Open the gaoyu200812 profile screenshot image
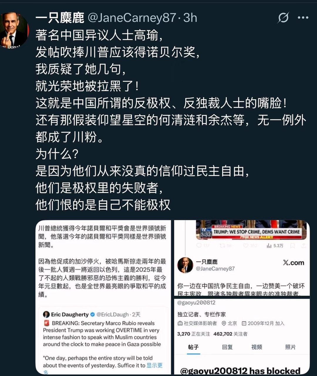 [x=242, y=337]
